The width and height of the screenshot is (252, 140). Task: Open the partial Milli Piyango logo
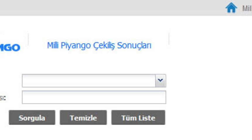click(10, 48)
